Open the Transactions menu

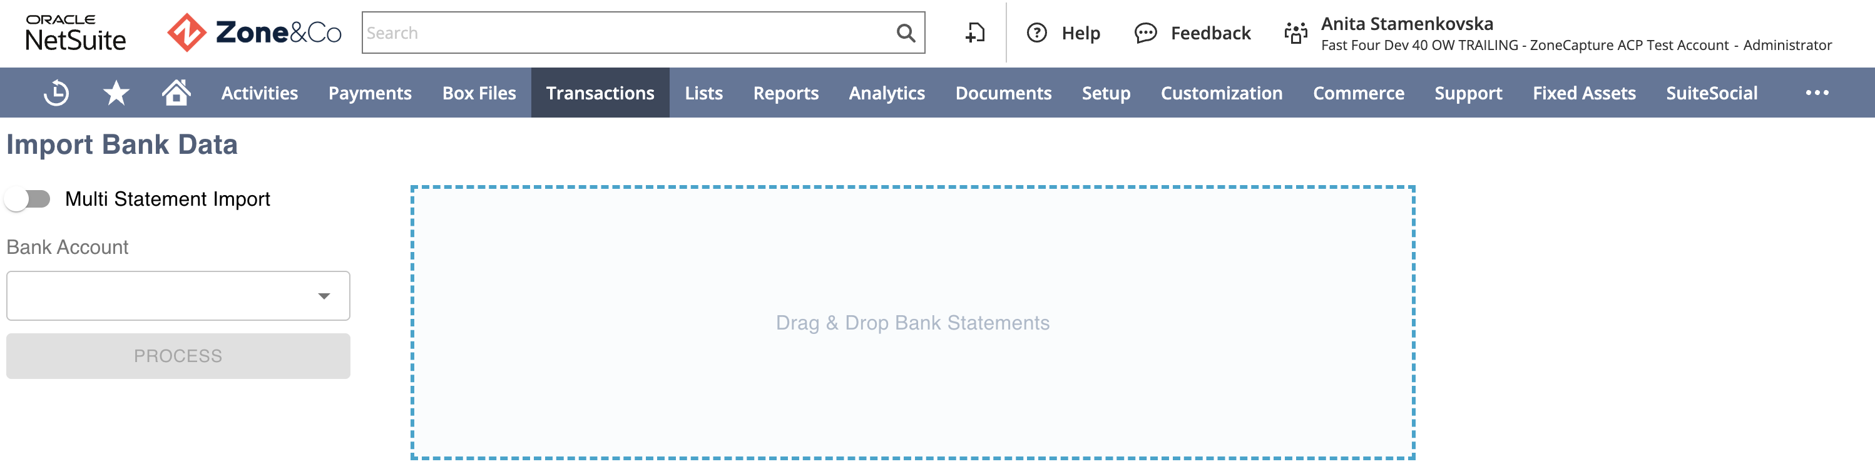point(601,93)
